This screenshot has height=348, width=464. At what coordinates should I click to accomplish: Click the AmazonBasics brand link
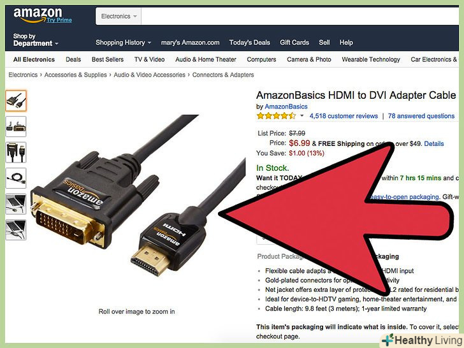tap(286, 106)
